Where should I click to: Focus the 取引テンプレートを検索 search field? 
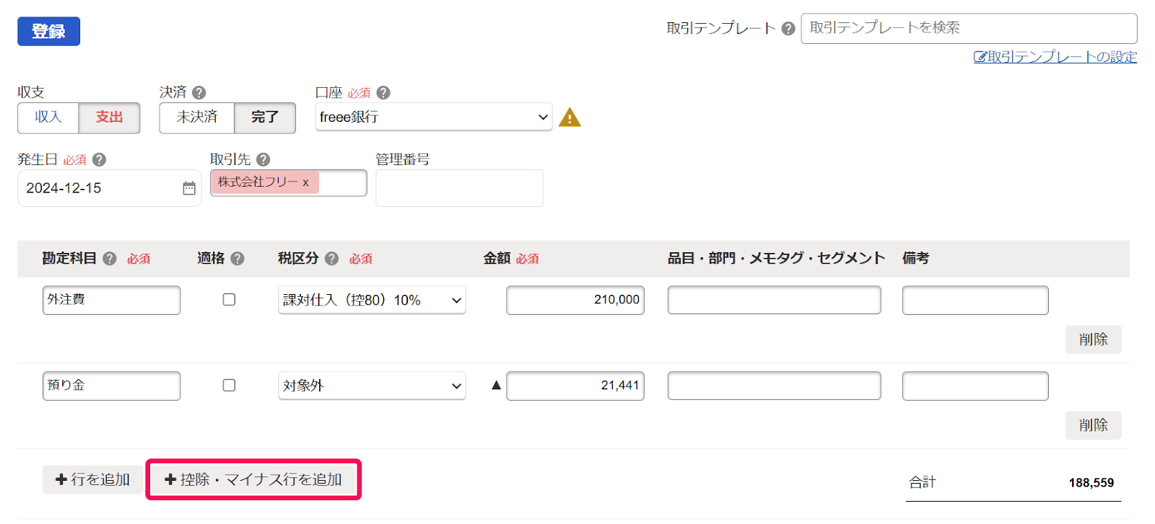pos(969,28)
